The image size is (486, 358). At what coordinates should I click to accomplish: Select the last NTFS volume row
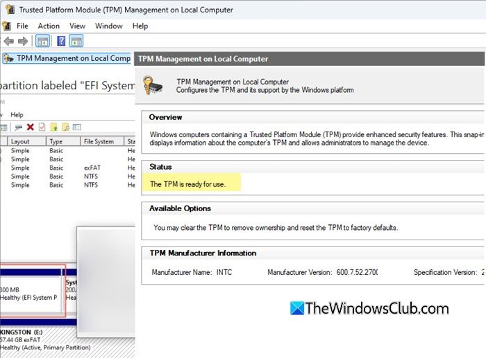pyautogui.click(x=67, y=185)
